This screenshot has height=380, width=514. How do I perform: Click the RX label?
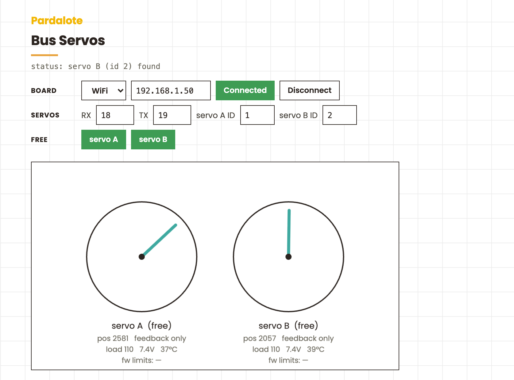(86, 115)
